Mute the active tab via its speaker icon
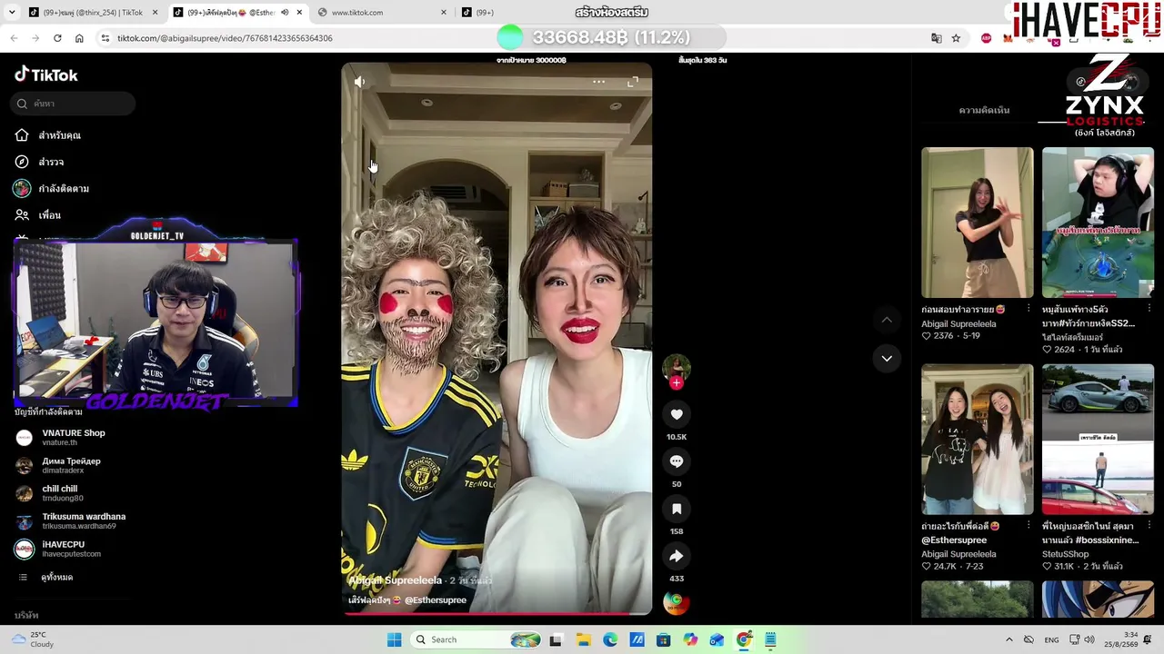Viewport: 1164px width, 654px height. (x=285, y=13)
